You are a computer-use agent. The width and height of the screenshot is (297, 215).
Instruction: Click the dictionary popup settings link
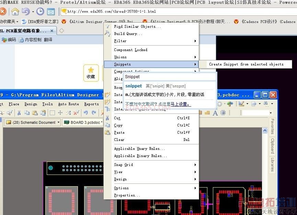pyautogui.click(x=158, y=104)
